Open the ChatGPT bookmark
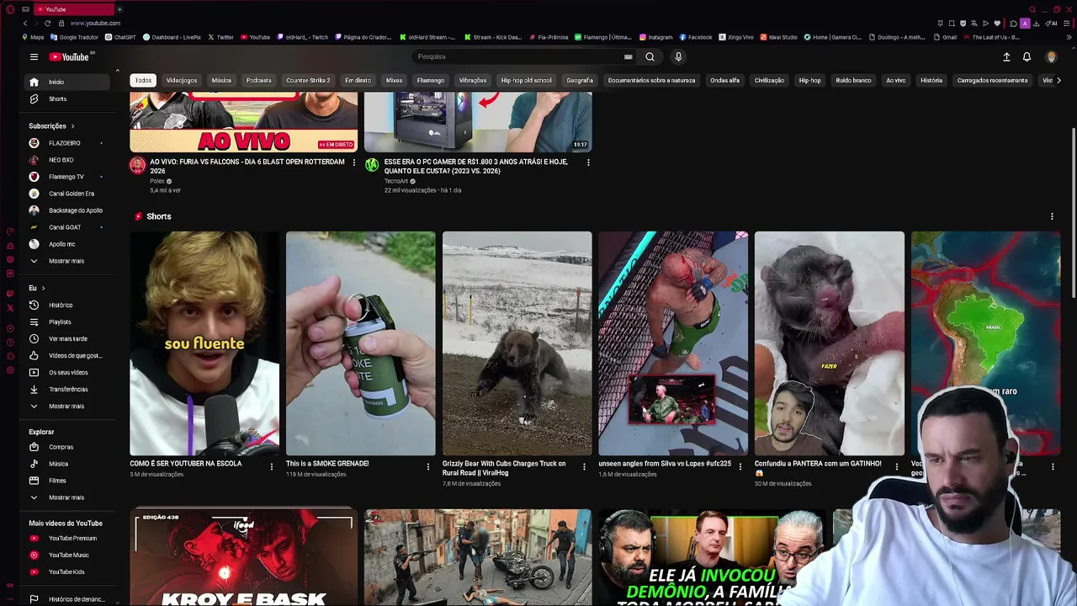 coord(120,37)
